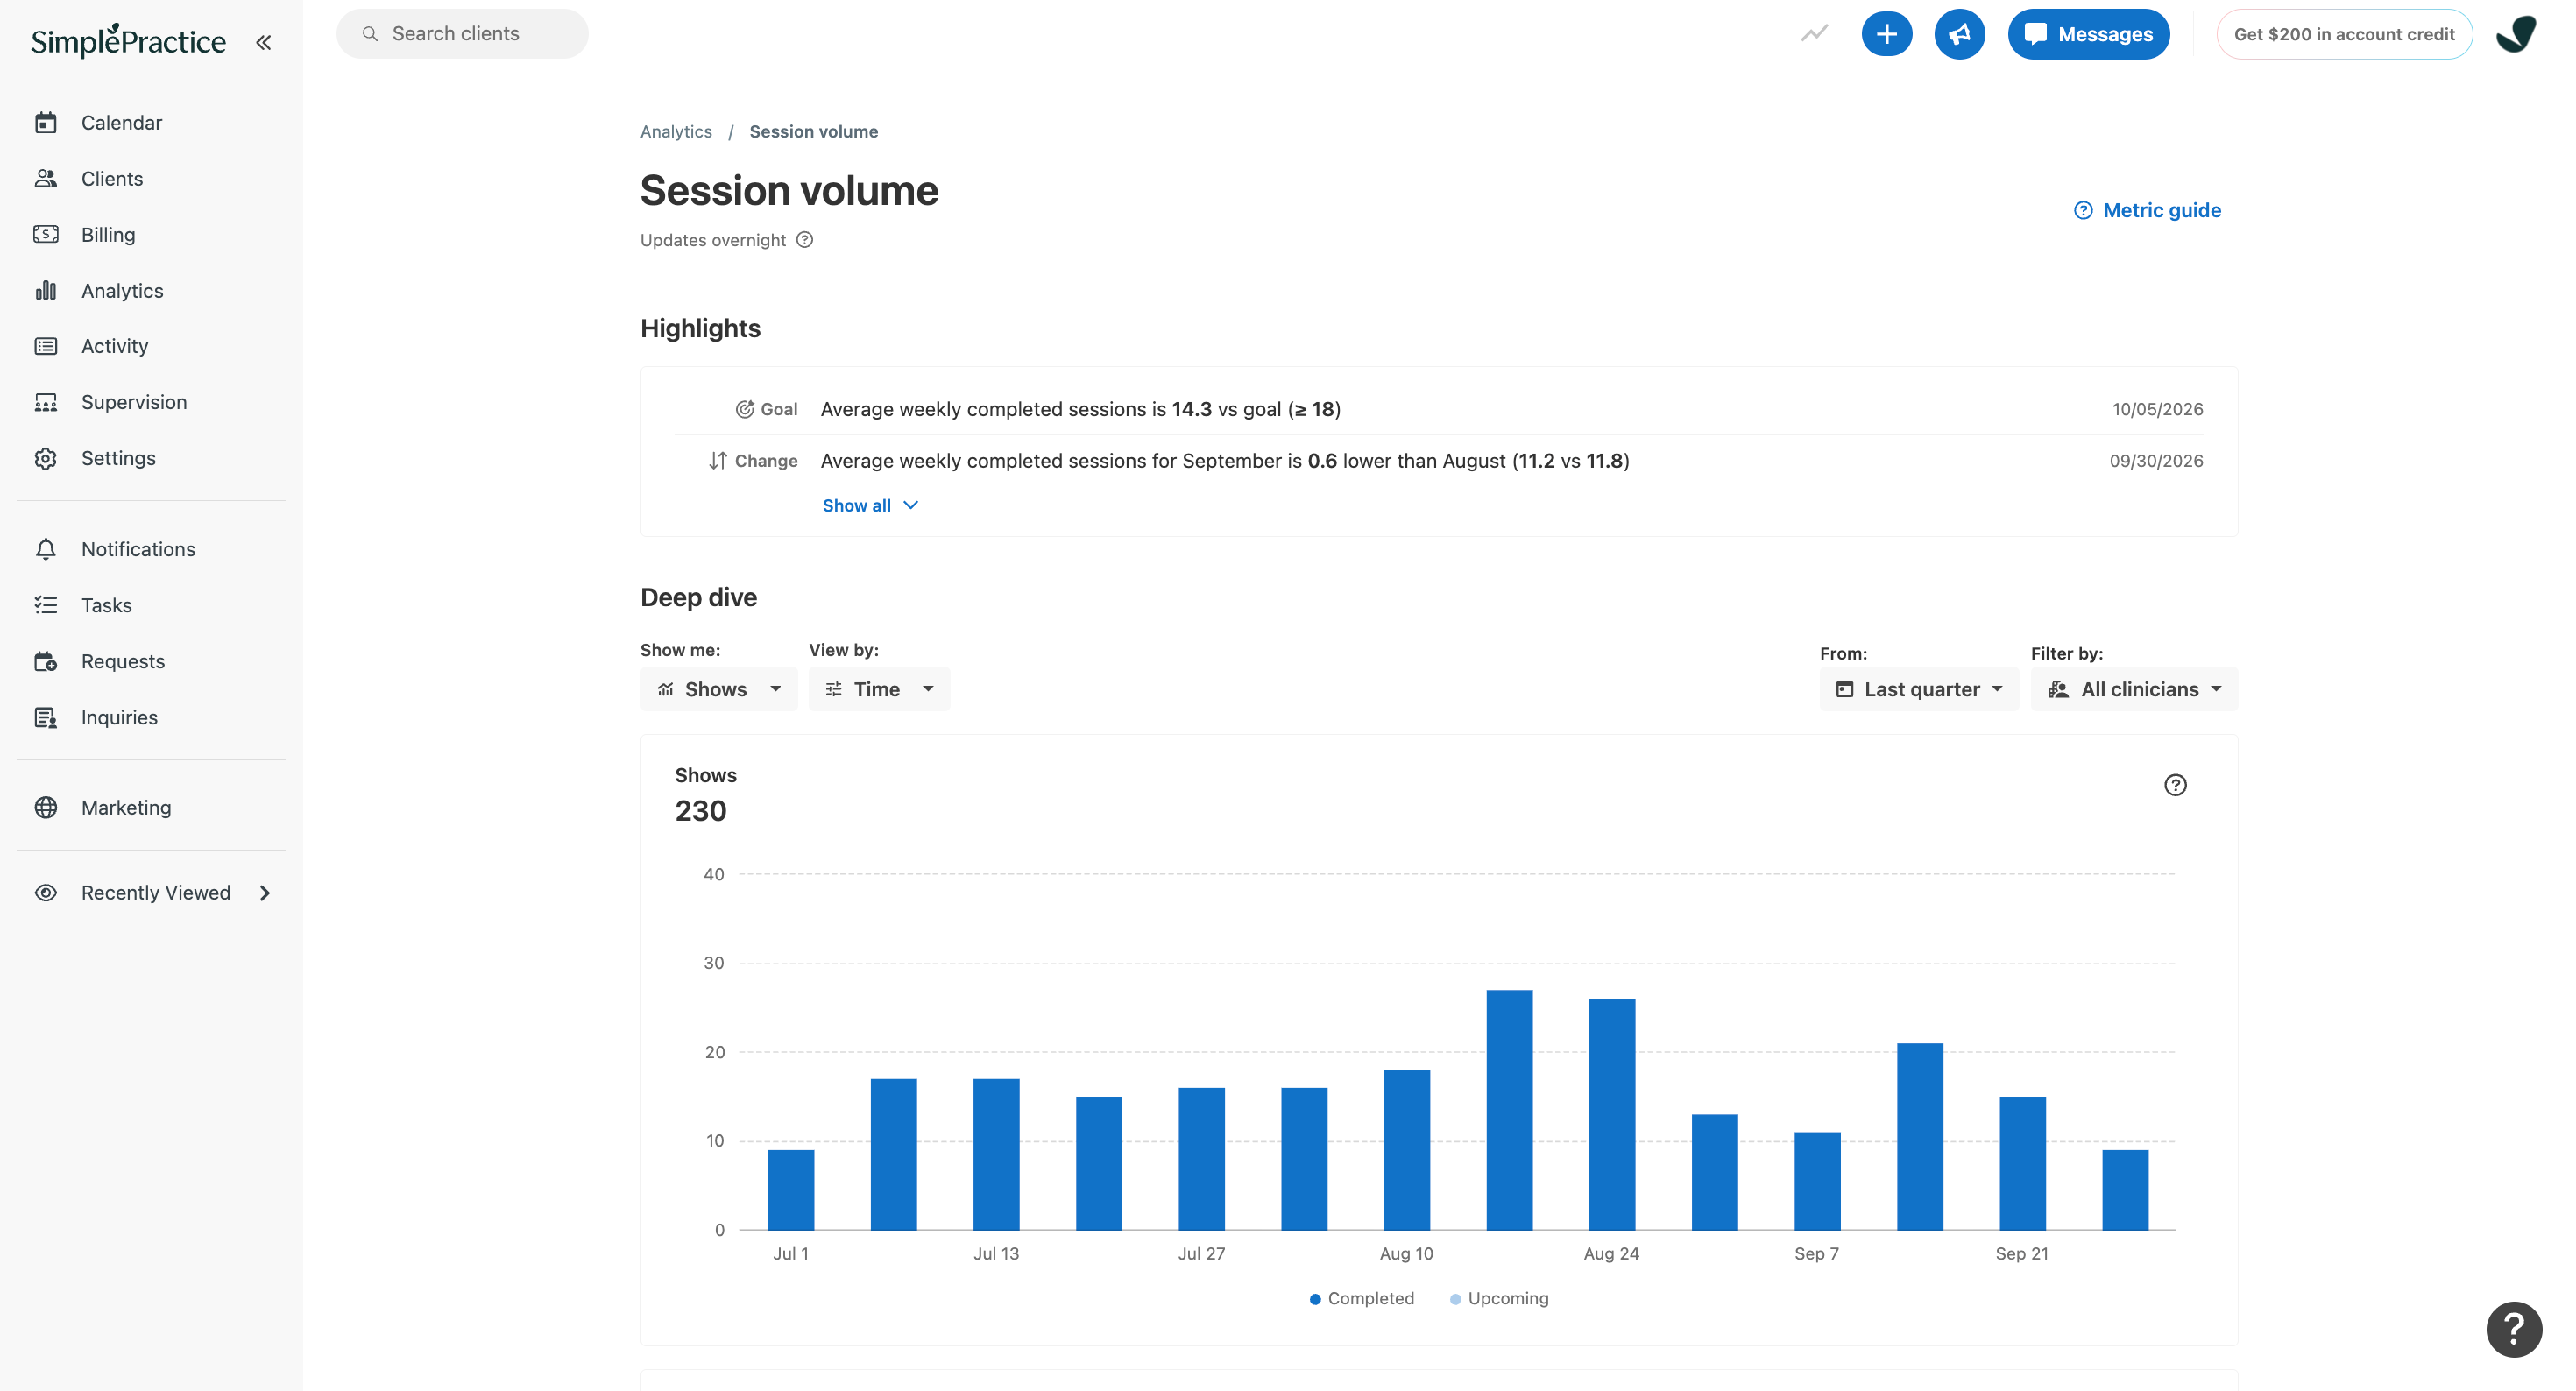
Task: Open the trend line analytics icon in header
Action: point(1814,34)
